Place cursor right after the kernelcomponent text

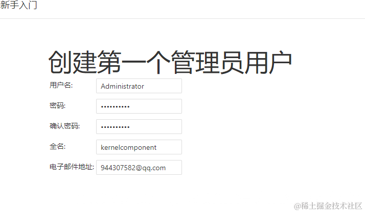(156, 148)
